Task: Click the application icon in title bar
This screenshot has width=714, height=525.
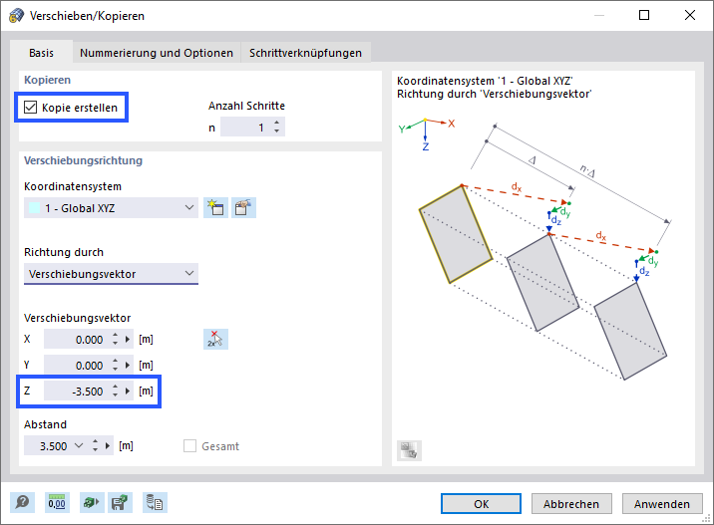Action: pyautogui.click(x=16, y=16)
